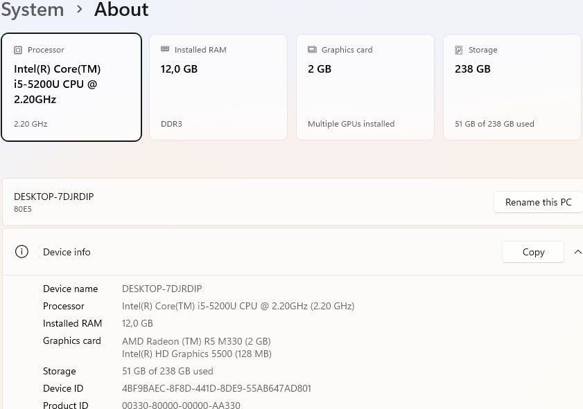Click the Device info header label
The image size is (583, 409).
(67, 252)
